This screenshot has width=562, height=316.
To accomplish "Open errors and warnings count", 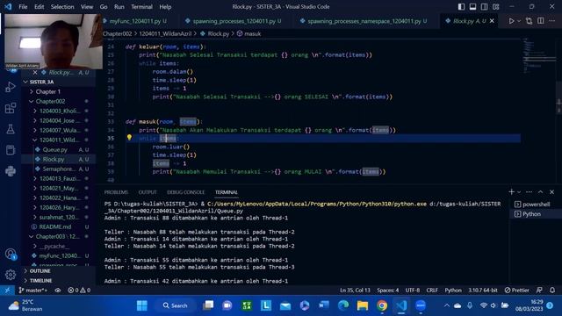I will click(x=79, y=291).
